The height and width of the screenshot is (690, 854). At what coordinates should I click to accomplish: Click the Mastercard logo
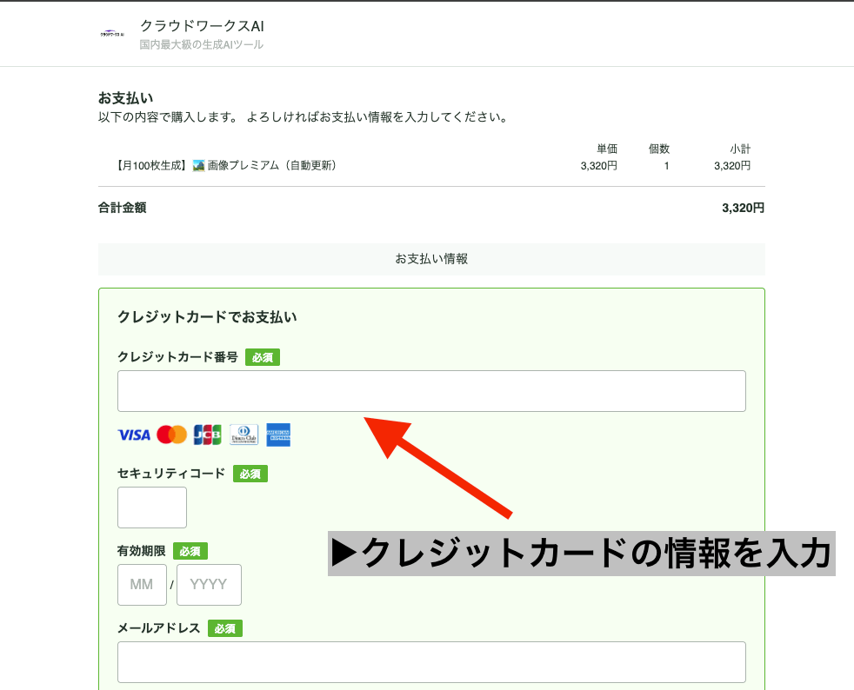click(171, 435)
